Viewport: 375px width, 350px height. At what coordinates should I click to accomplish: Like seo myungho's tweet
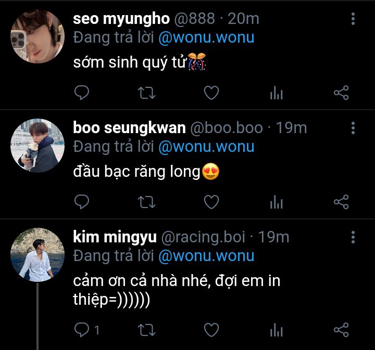click(x=211, y=93)
